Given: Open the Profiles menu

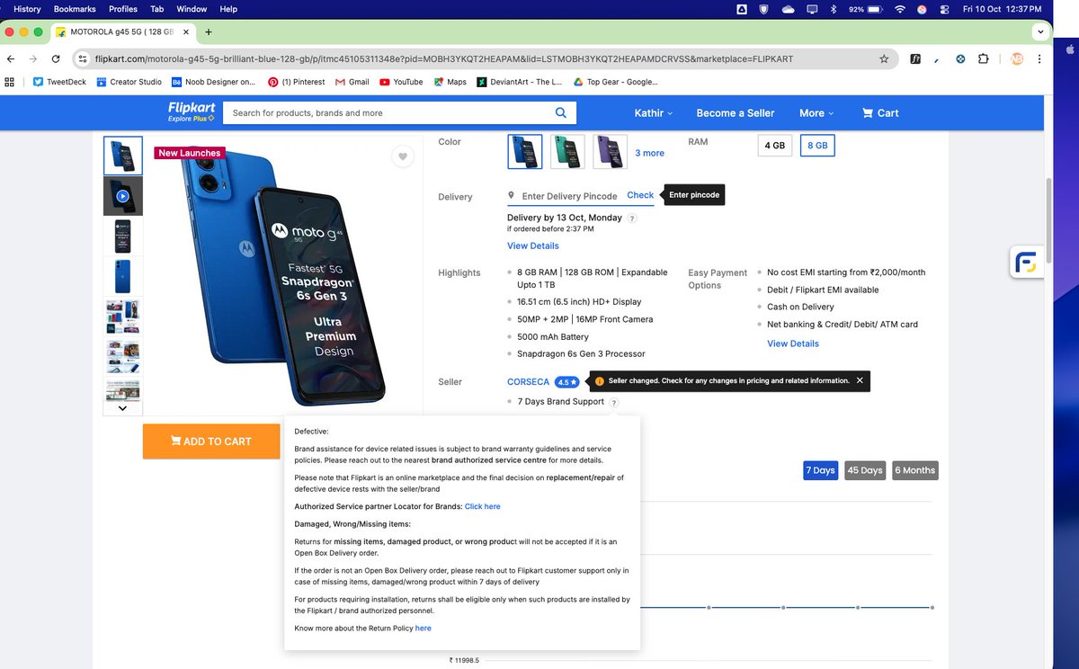Looking at the screenshot, I should pos(123,9).
